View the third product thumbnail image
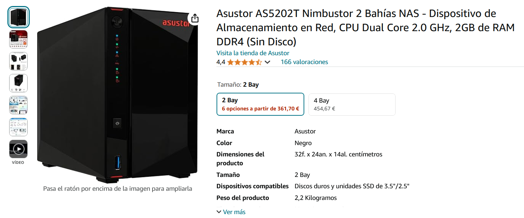The width and height of the screenshot is (524, 218). 18,61
